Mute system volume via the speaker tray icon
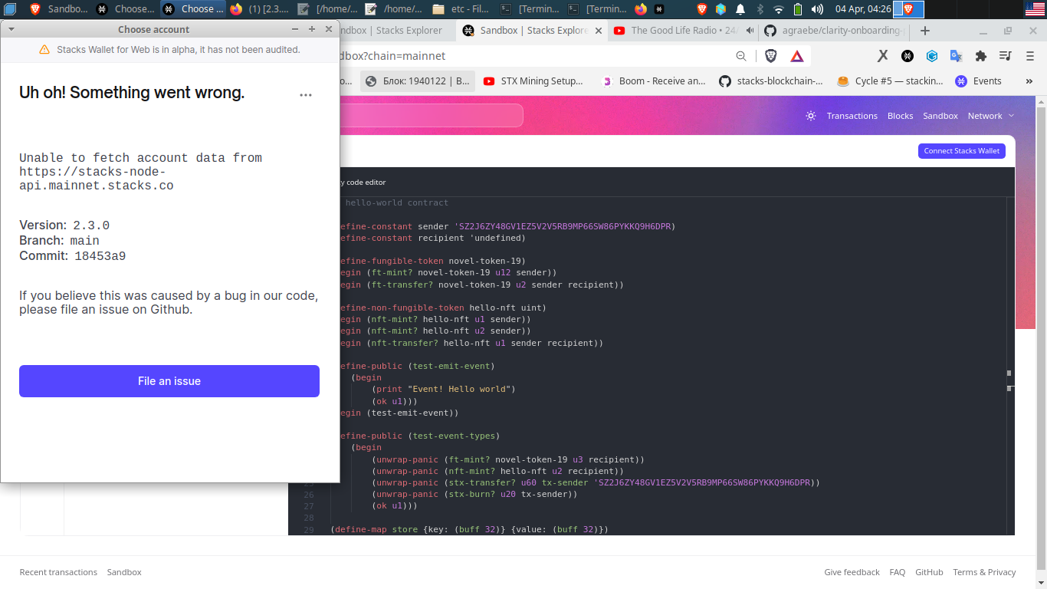The image size is (1047, 589). (x=816, y=8)
